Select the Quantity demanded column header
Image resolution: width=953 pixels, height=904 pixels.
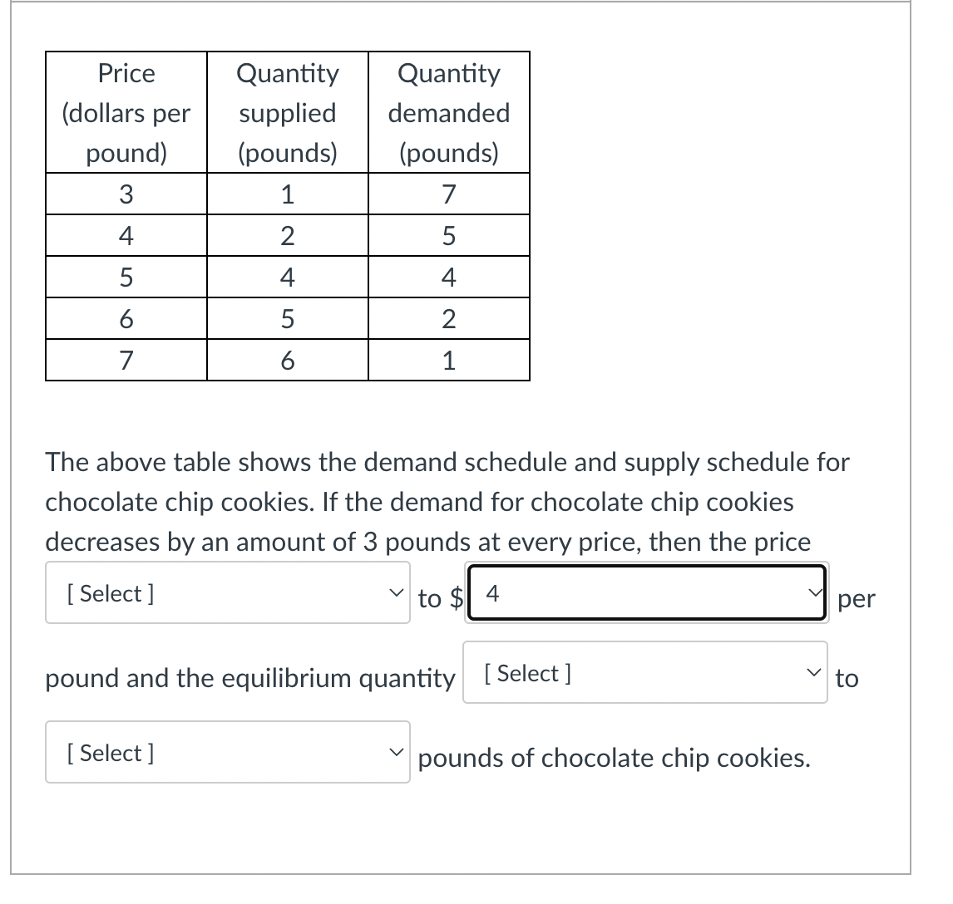[449, 113]
